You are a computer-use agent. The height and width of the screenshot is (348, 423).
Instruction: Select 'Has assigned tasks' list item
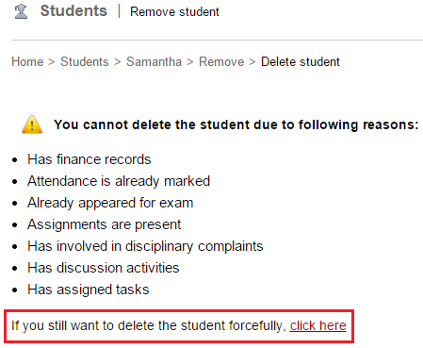[x=89, y=290]
